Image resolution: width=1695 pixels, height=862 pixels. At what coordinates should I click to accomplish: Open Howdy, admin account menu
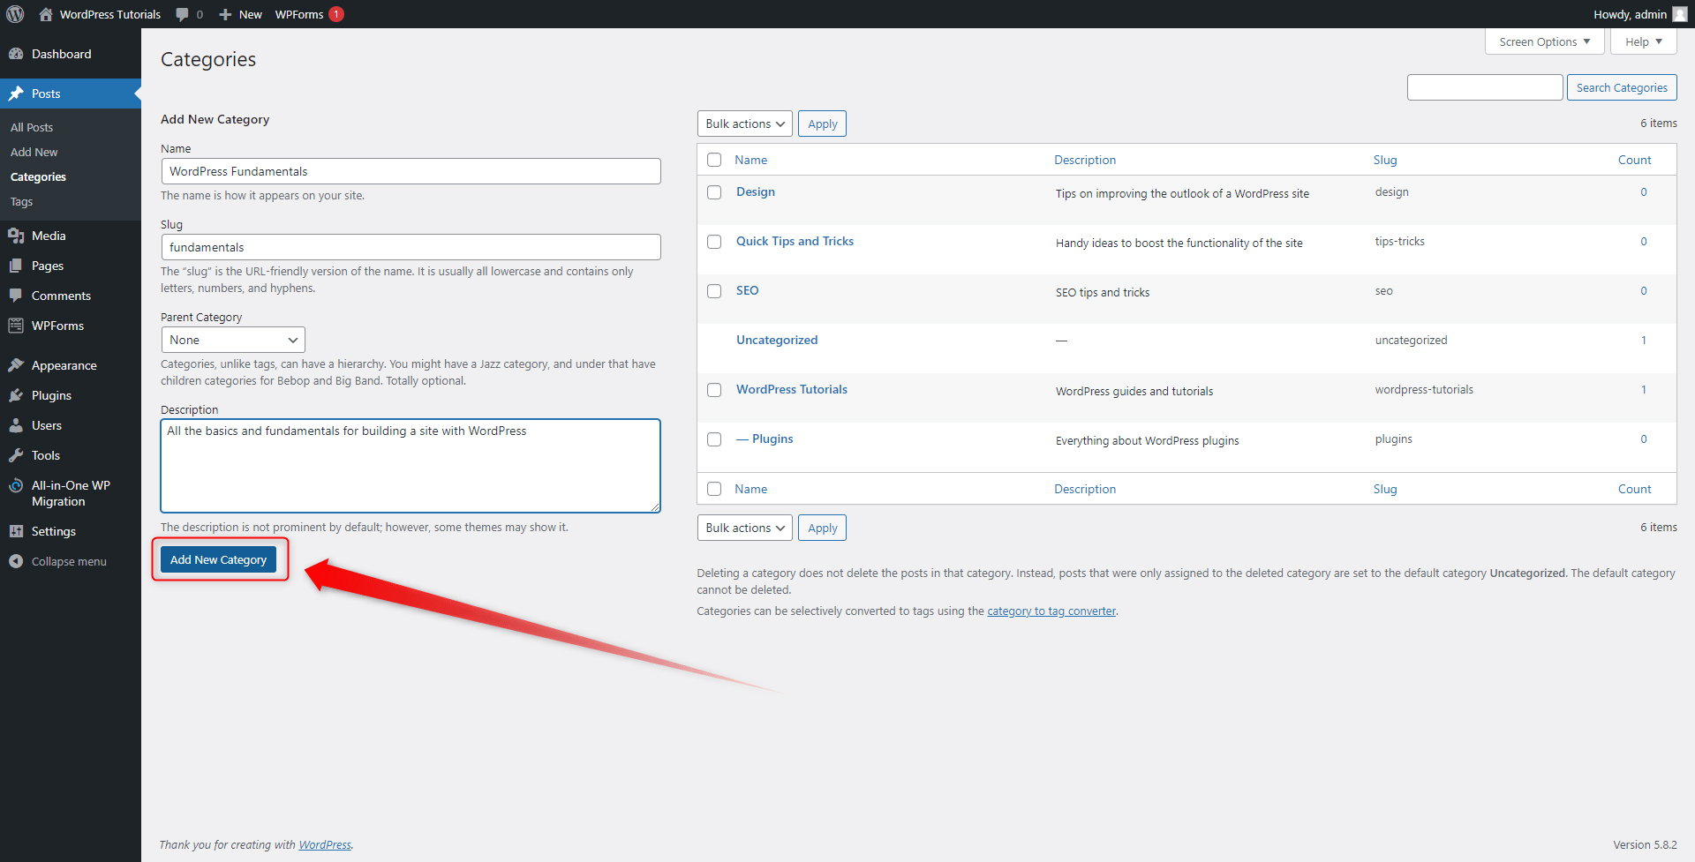[x=1639, y=14]
